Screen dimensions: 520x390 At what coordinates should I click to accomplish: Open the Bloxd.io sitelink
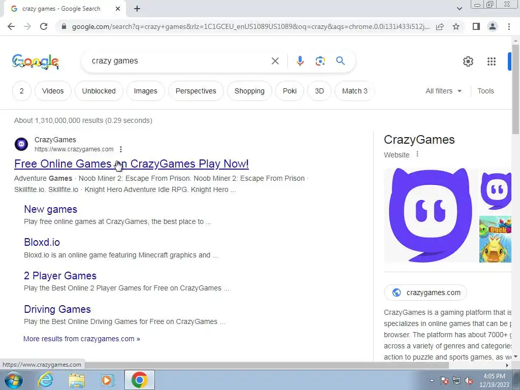pyautogui.click(x=42, y=242)
